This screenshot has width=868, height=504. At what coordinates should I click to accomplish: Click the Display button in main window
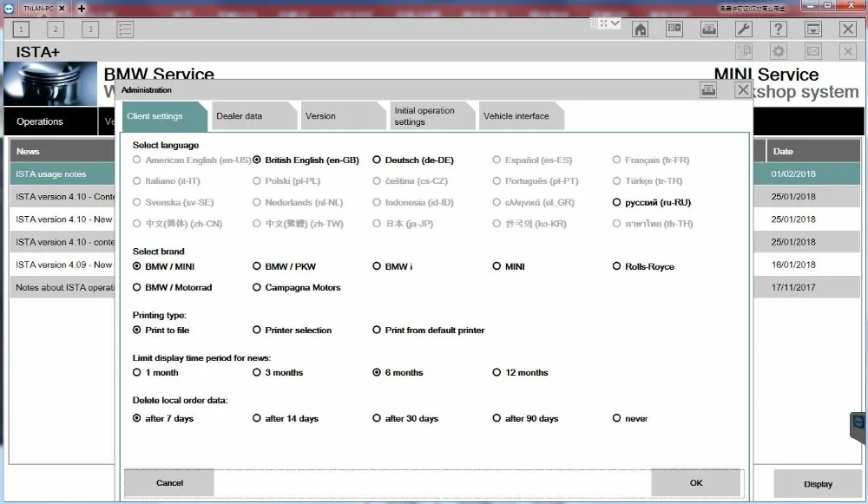click(818, 484)
